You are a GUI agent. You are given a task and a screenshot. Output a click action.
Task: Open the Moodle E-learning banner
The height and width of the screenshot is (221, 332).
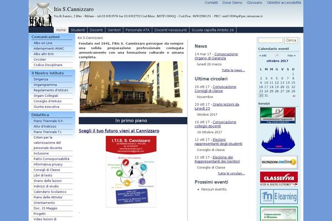[279, 197]
